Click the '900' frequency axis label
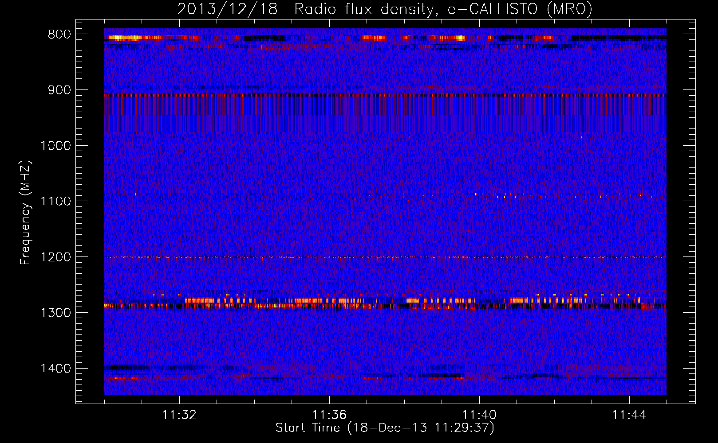The height and width of the screenshot is (443, 718). pyautogui.click(x=59, y=90)
